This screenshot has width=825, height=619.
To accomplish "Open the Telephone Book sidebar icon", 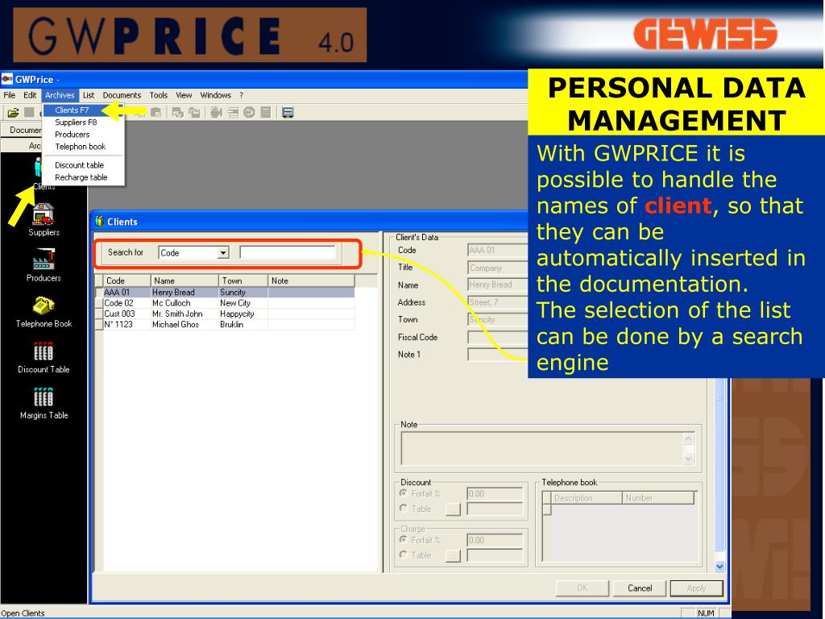I will pos(44,312).
